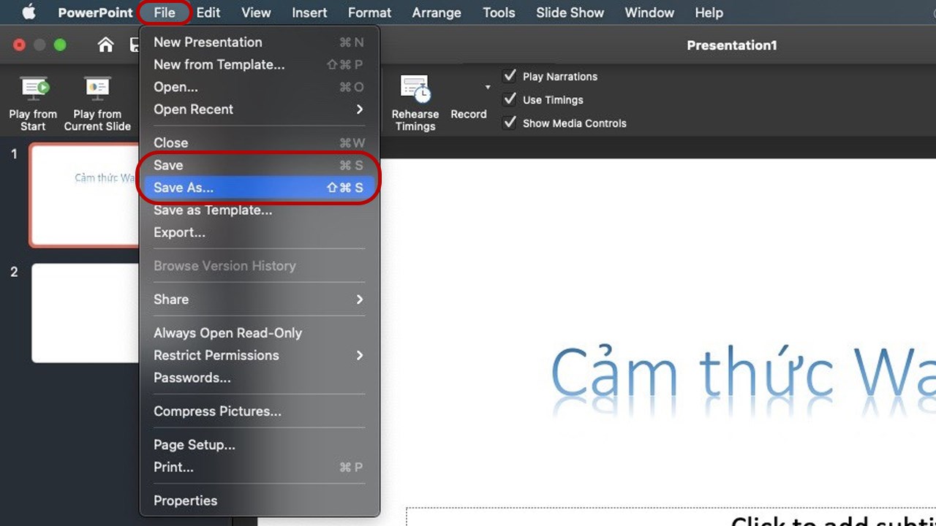Expand the Share submenu
Screen dimensions: 936x526
tap(260, 300)
